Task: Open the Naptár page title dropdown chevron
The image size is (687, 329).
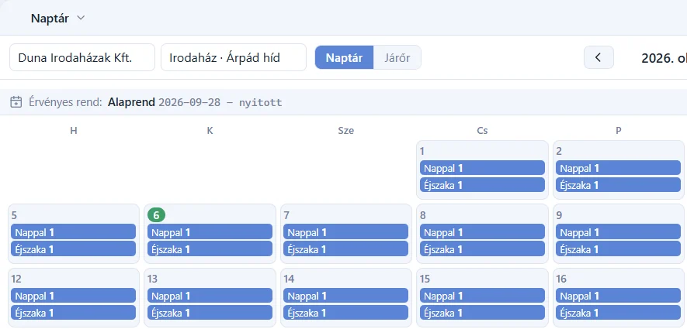Action: (x=81, y=19)
